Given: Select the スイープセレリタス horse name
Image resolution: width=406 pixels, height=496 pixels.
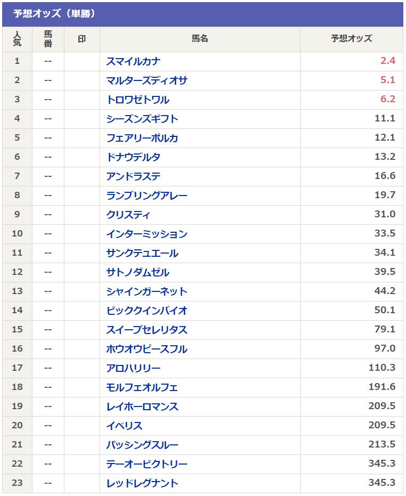Looking at the screenshot, I should point(147,330).
